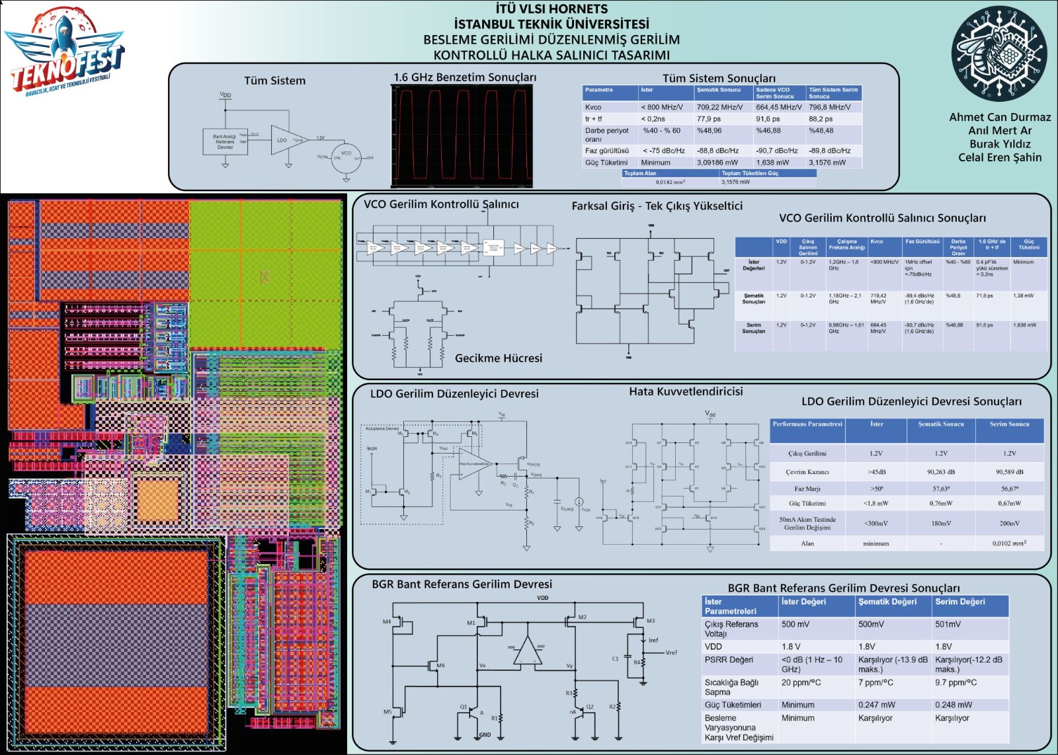Viewport: 1058px width, 755px height.
Task: Click the "Çevrim Kazancı" row label
Action: [x=807, y=472]
